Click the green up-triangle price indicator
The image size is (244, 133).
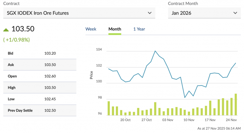6,30
